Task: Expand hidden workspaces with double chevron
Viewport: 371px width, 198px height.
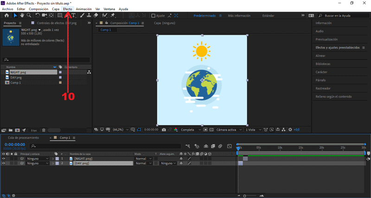Action: pyautogui.click(x=303, y=15)
